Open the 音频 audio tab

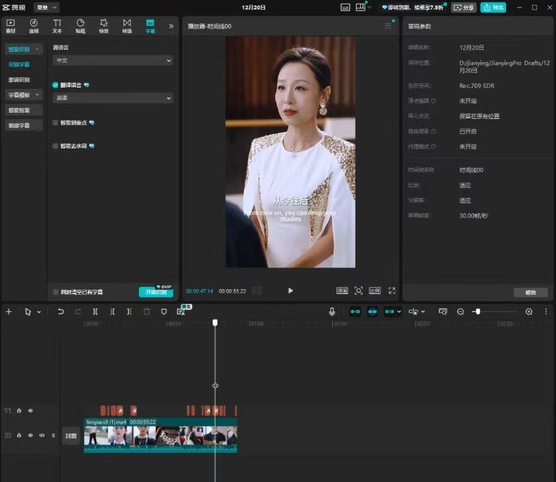(34, 26)
